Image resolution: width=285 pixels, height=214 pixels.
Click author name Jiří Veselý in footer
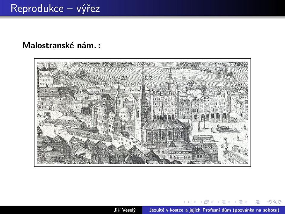coord(125,210)
